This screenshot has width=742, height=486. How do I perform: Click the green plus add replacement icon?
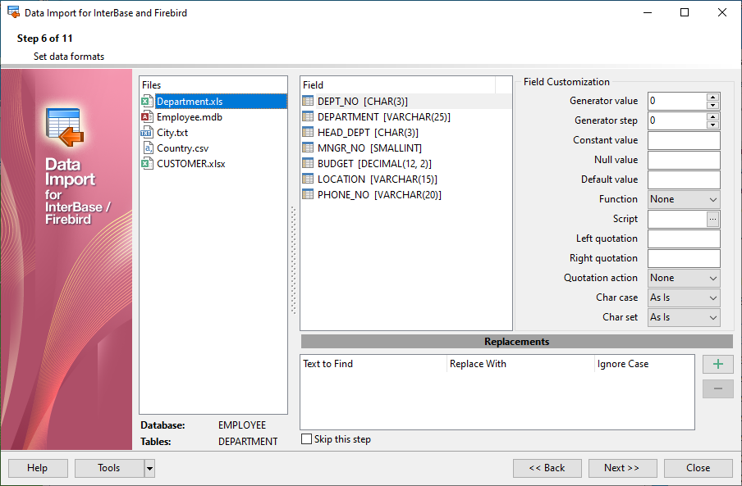(x=718, y=364)
